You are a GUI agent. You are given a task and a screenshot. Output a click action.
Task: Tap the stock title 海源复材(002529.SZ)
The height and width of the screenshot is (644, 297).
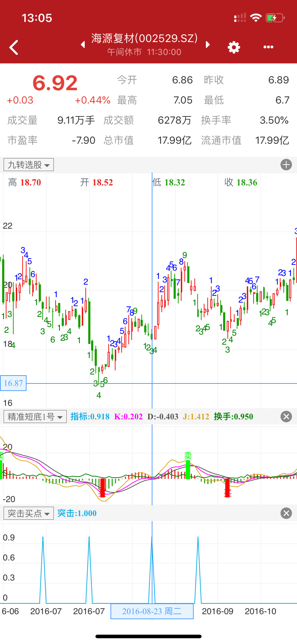coord(145,38)
